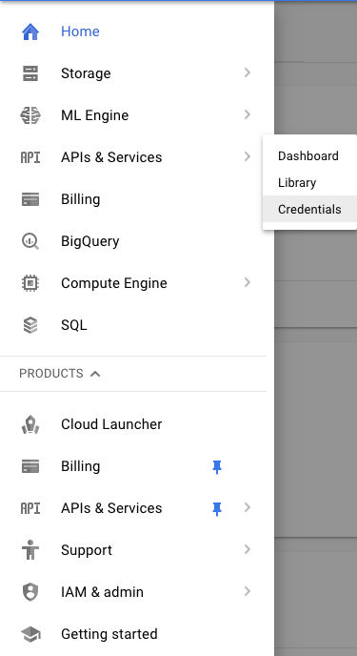The width and height of the screenshot is (357, 656).
Task: Select the Storage server icon
Action: [x=30, y=73]
